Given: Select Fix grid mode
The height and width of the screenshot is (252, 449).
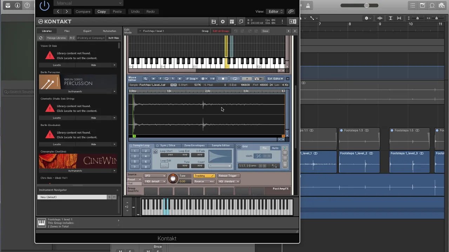Looking at the screenshot, I should point(264,148).
